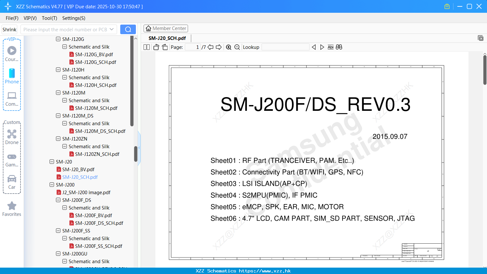Screen dimensions: 487x274
Task: Open SM-J20_BV.pdf file
Action: click(x=78, y=169)
